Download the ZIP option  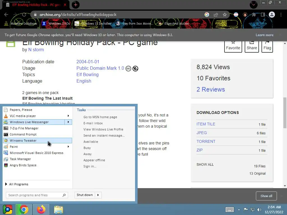coord(200,150)
